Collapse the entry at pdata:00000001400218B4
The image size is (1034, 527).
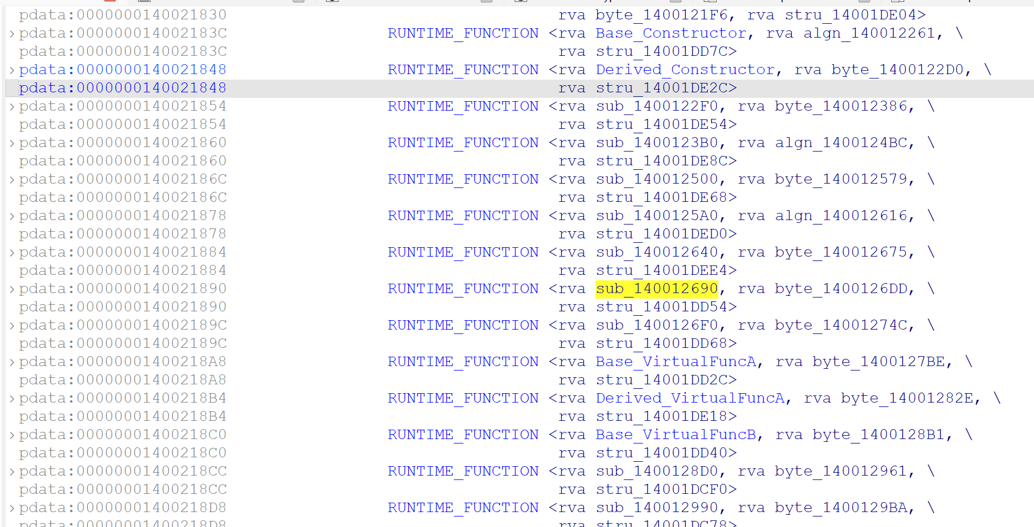click(x=12, y=399)
